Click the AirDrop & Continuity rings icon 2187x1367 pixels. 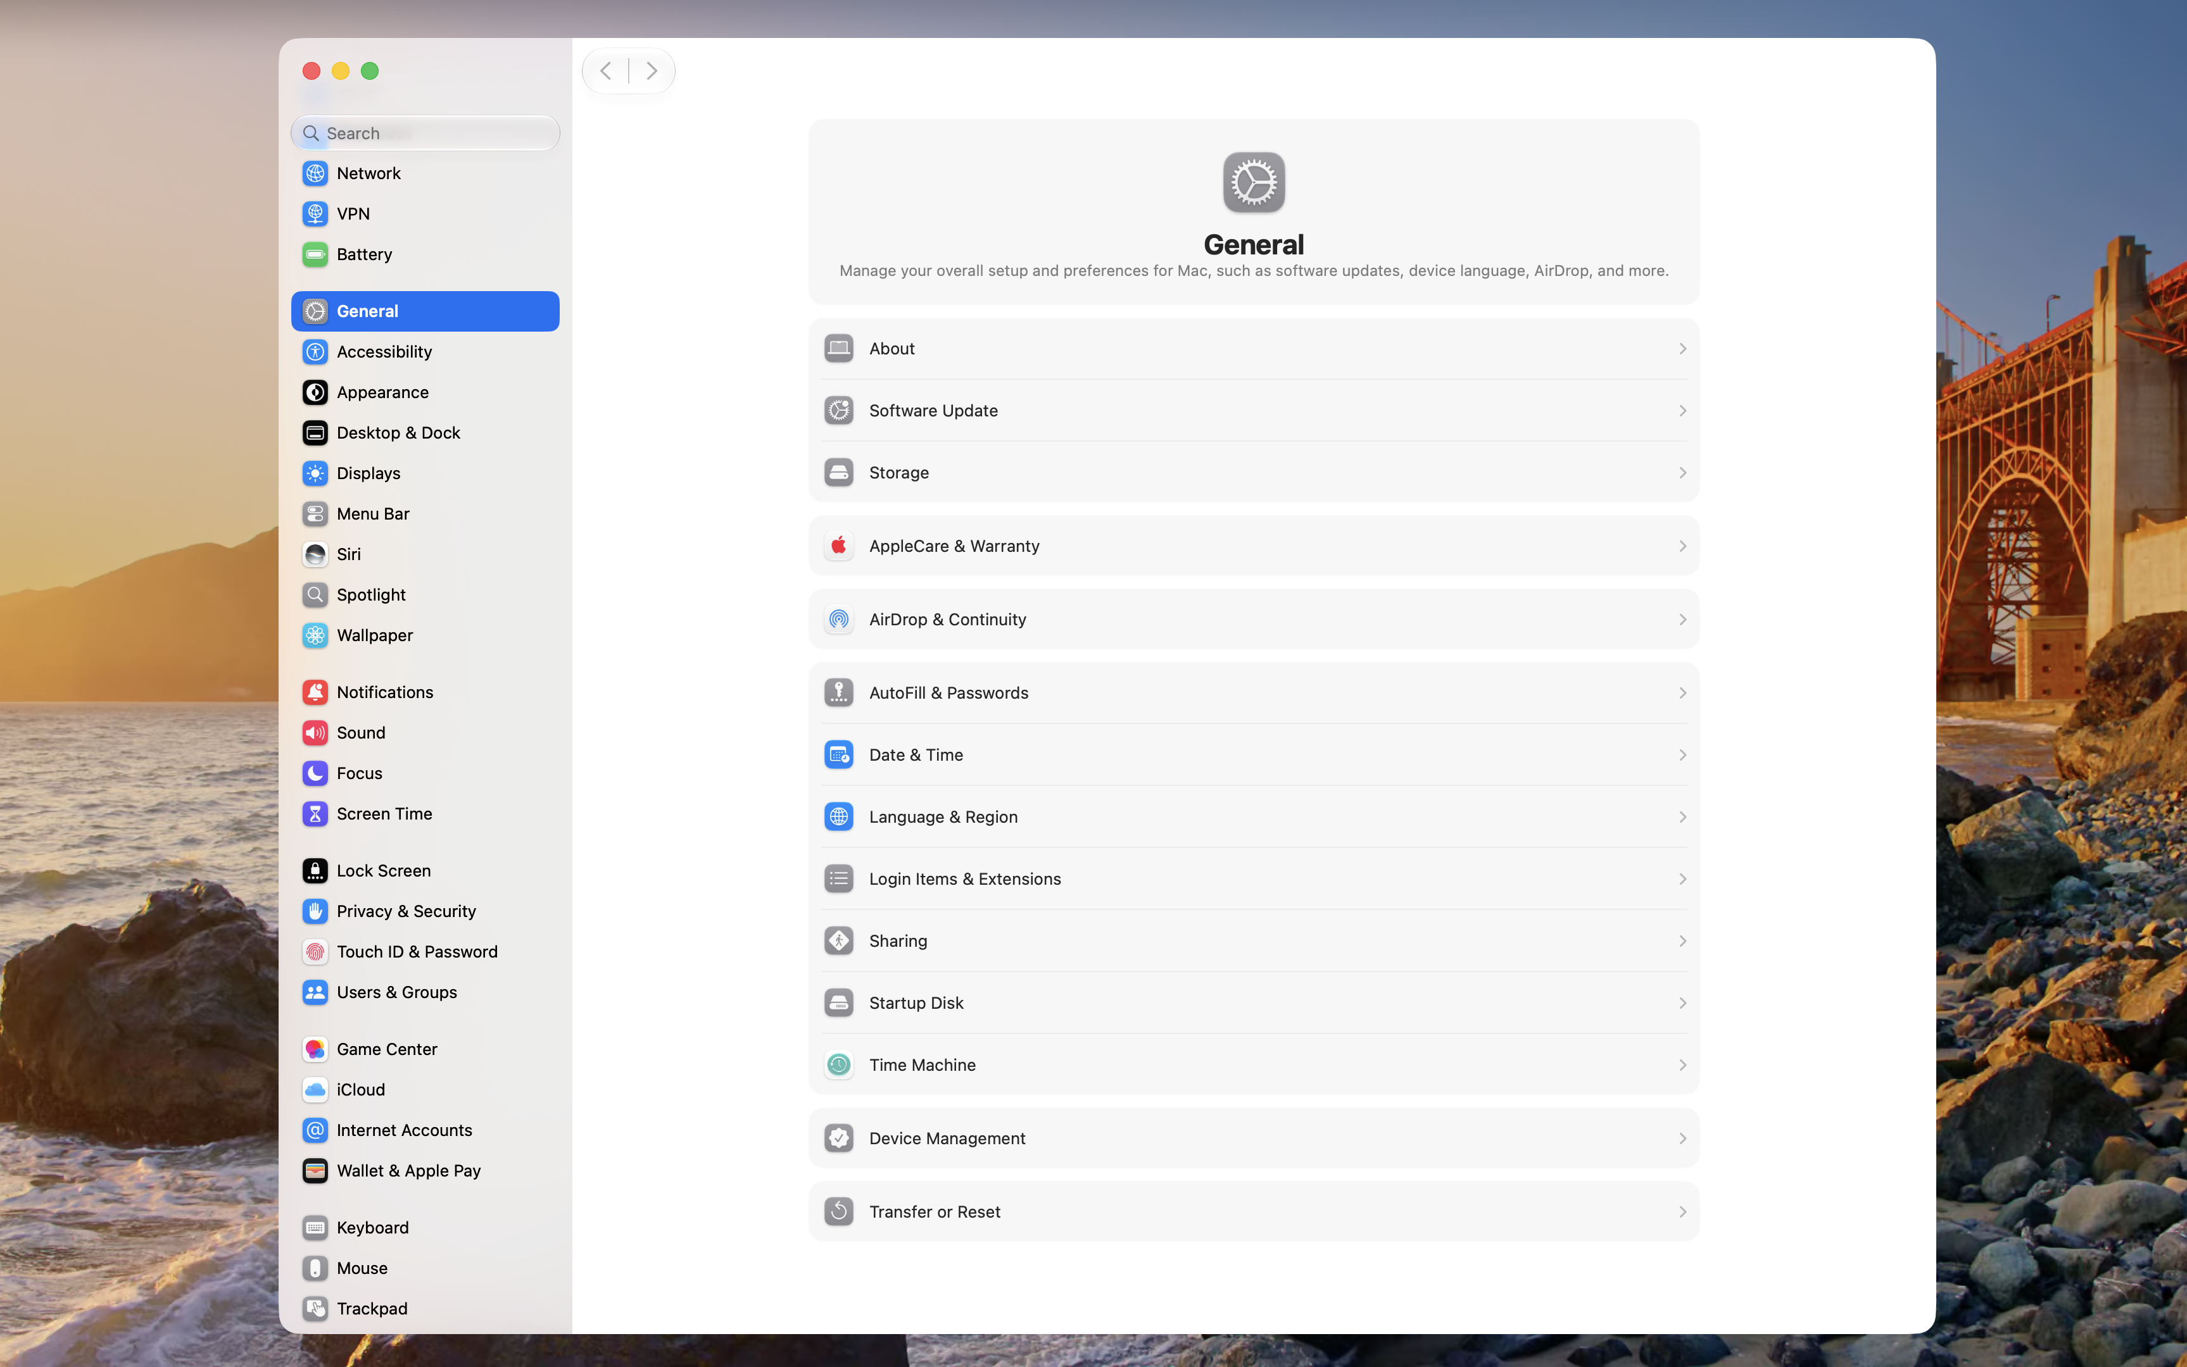838,620
